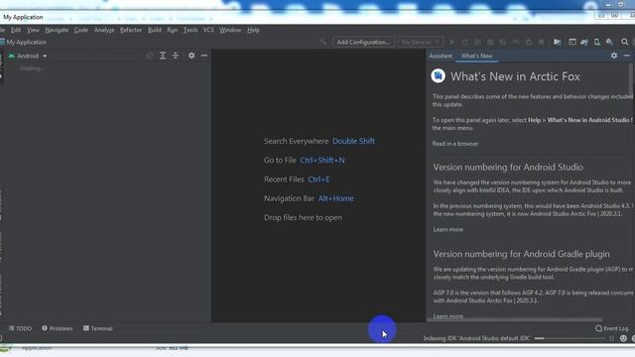Open the No Devices dropdown

(x=421, y=42)
